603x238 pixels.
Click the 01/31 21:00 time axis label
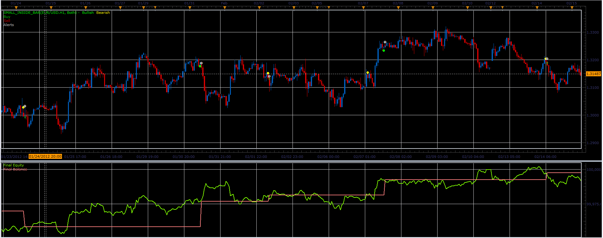pyautogui.click(x=220, y=157)
